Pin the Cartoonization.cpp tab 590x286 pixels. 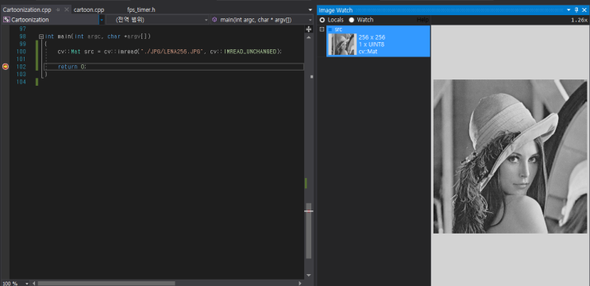coord(58,10)
